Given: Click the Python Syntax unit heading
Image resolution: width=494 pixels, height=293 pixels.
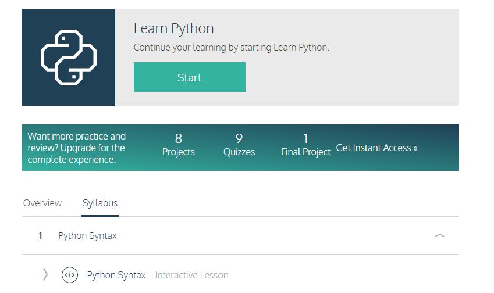Looking at the screenshot, I should (x=88, y=235).
